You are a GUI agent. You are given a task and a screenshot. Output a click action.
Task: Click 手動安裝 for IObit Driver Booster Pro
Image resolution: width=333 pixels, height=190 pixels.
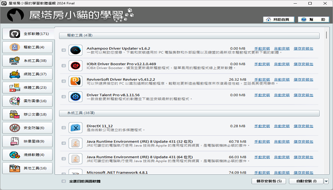pyautogui.click(x=262, y=64)
